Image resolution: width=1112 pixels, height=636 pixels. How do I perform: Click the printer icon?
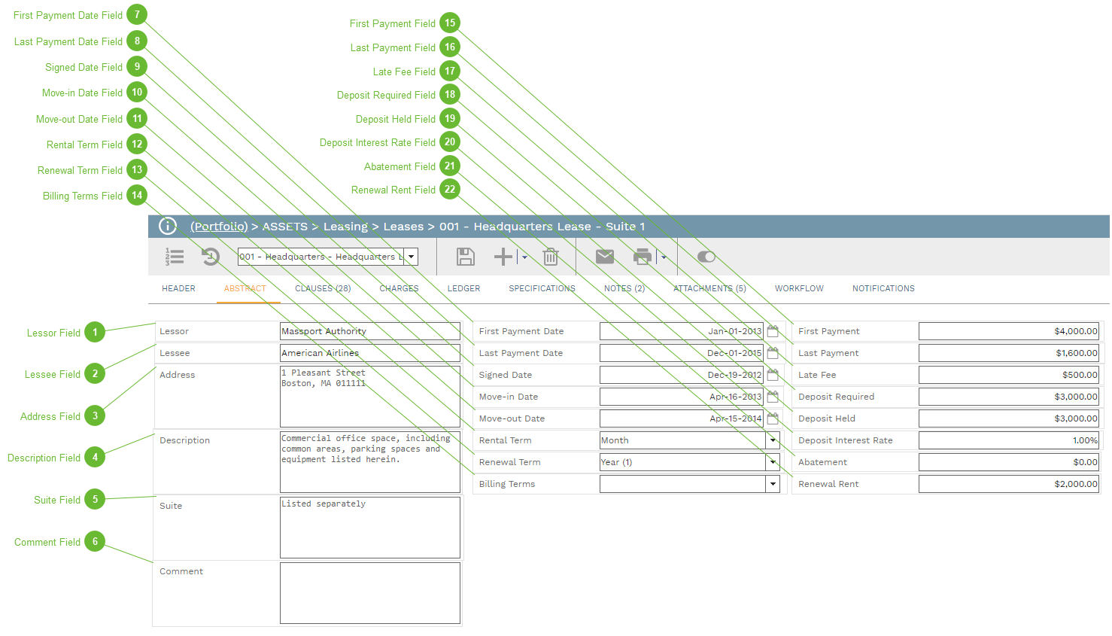coord(643,257)
